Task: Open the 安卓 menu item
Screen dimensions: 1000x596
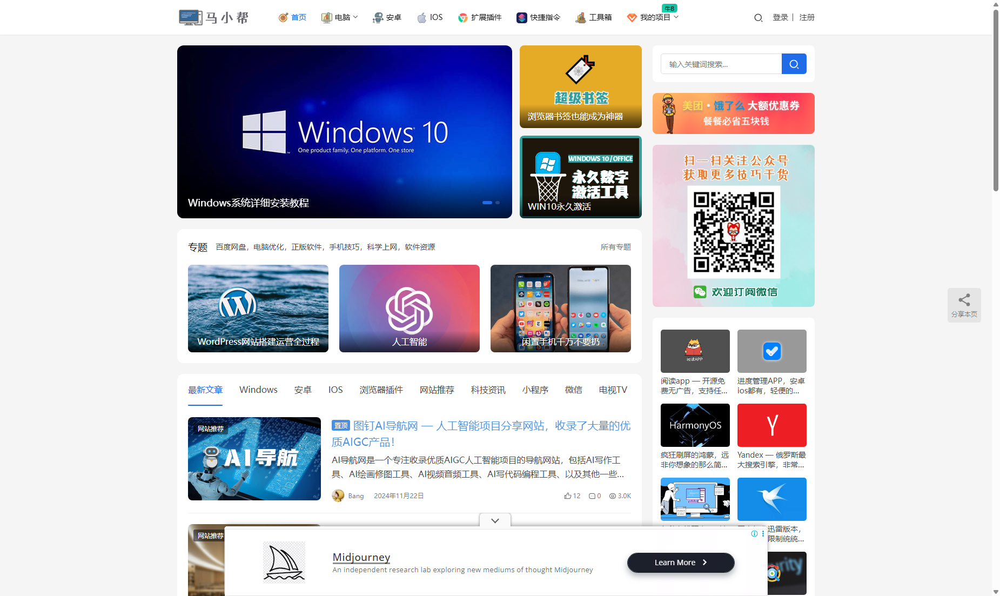Action: pos(387,17)
